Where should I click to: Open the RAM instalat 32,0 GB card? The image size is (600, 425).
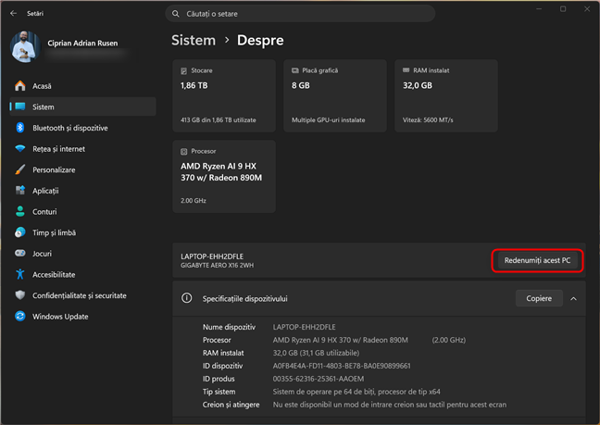coord(446,95)
